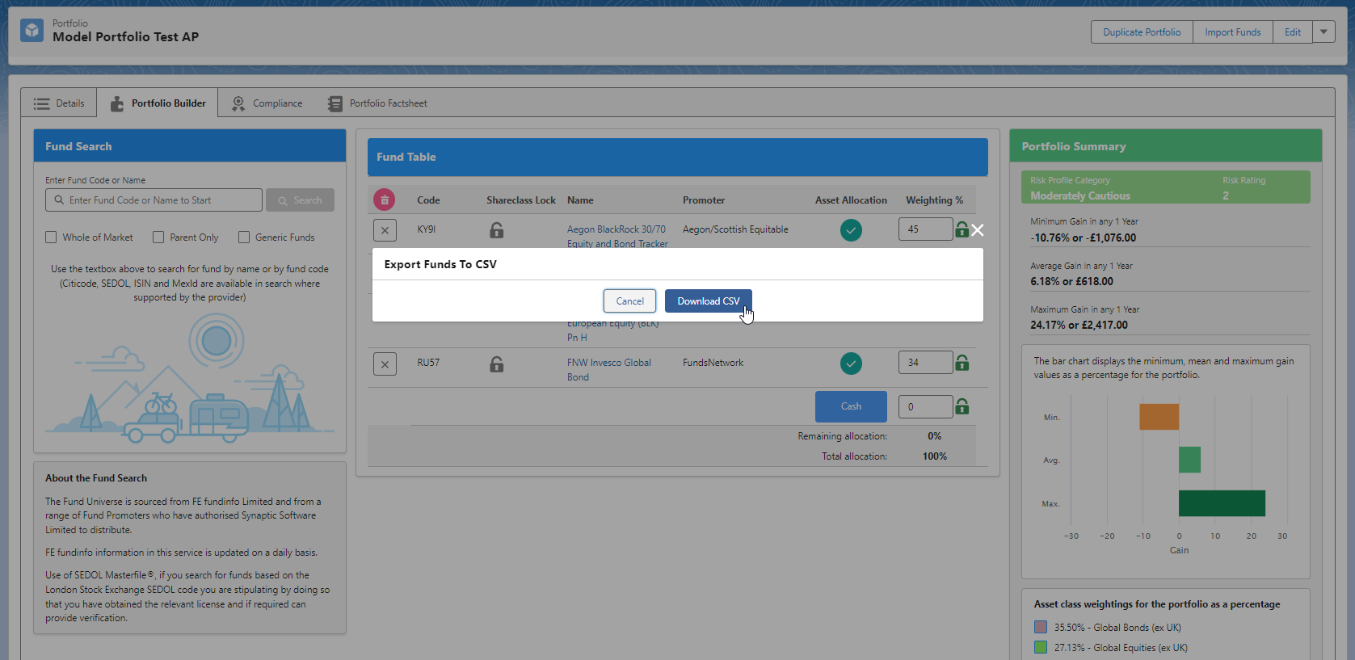Click the Aegon/Scottish Equitable promoter text

tap(735, 229)
